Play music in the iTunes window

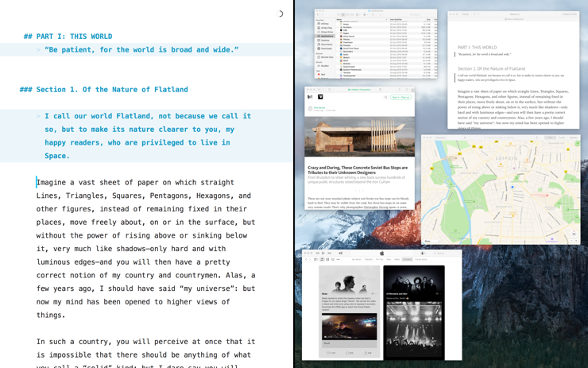323,254
